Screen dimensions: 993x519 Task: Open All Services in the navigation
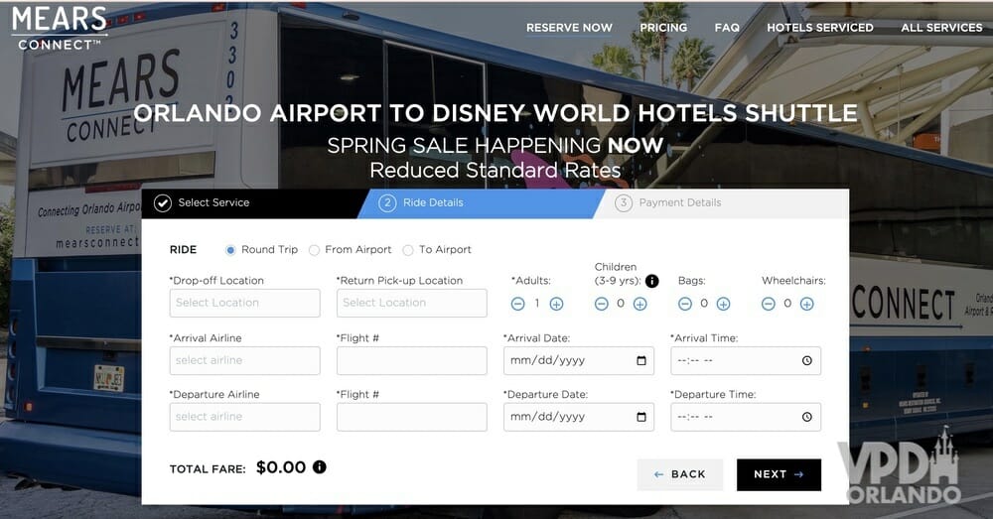941,28
